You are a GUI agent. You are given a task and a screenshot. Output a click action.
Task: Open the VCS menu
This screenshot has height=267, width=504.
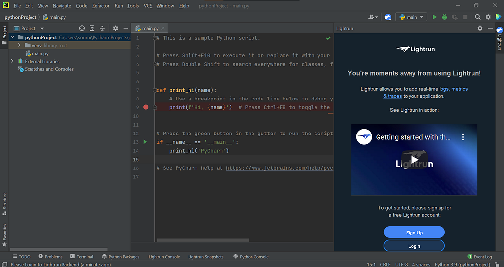148,6
